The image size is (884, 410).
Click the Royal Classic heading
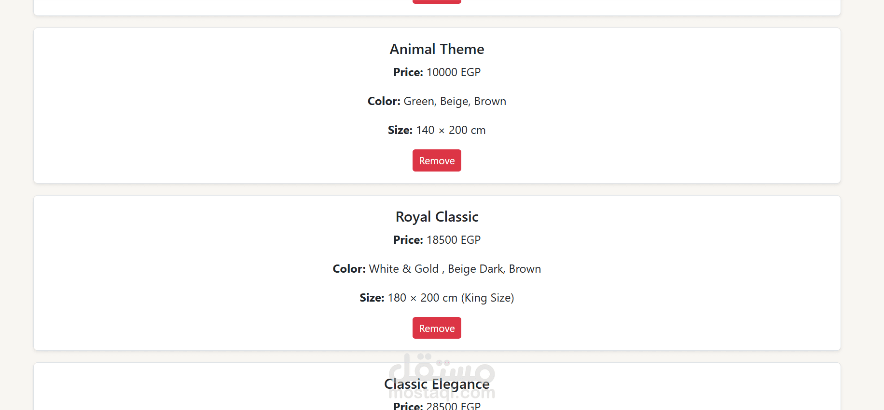(437, 217)
